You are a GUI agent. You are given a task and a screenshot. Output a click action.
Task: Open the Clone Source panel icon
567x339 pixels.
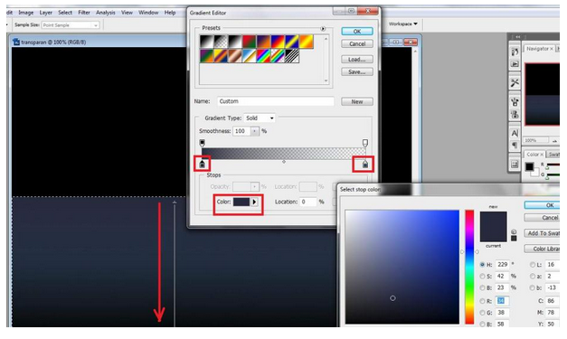click(x=515, y=115)
